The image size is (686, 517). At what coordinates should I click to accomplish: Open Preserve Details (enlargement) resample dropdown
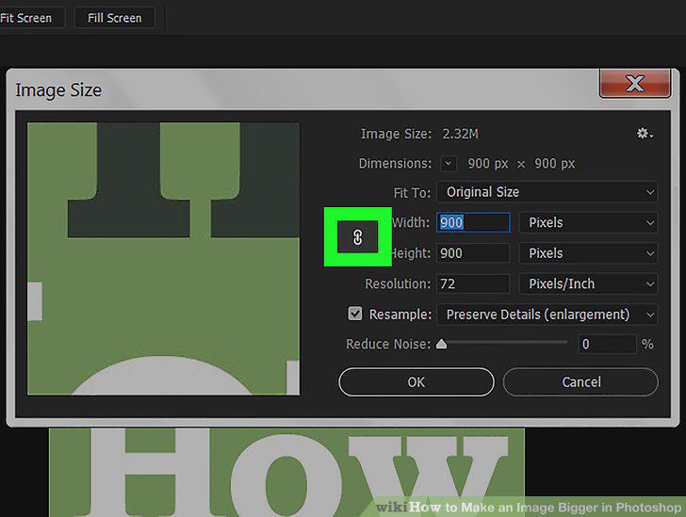[547, 315]
